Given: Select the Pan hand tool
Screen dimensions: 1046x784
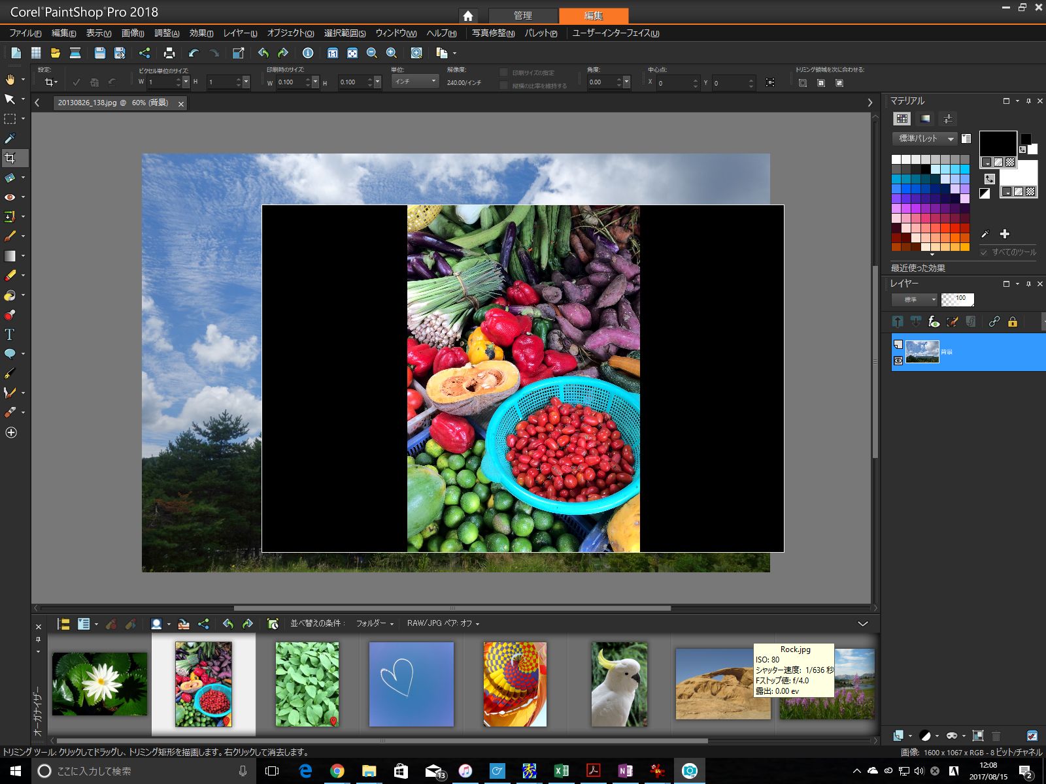Looking at the screenshot, I should pyautogui.click(x=10, y=80).
